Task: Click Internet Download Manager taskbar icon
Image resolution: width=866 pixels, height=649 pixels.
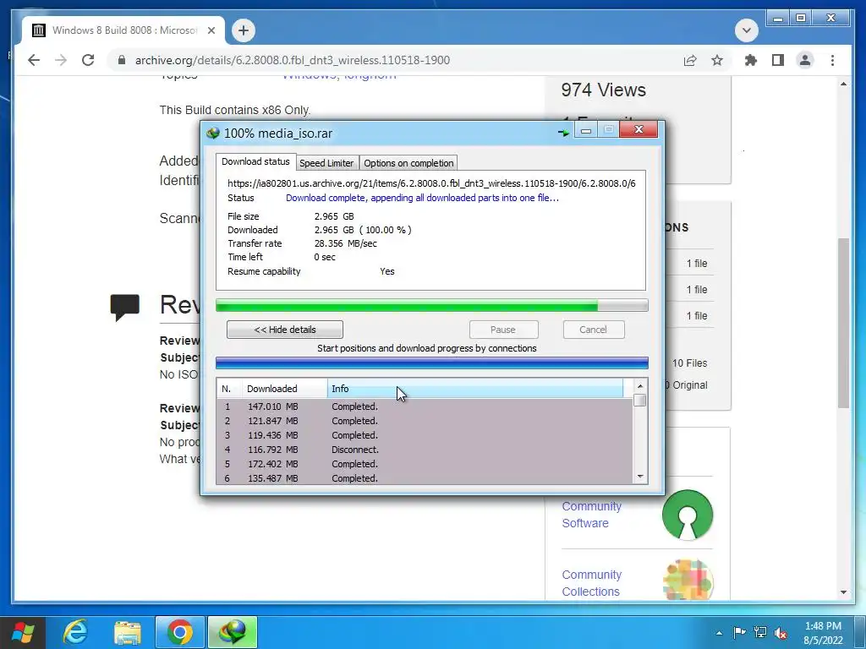Action: click(233, 632)
